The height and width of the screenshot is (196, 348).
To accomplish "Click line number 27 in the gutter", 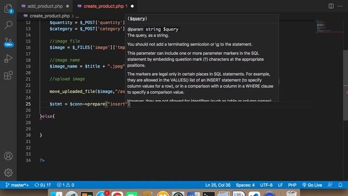I will pyautogui.click(x=28, y=117).
